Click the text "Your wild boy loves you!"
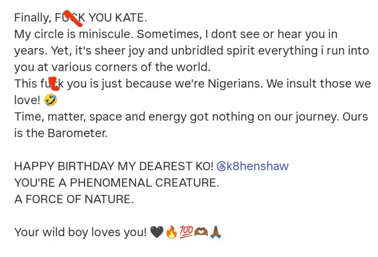This screenshot has width=378, height=257. coord(81,232)
